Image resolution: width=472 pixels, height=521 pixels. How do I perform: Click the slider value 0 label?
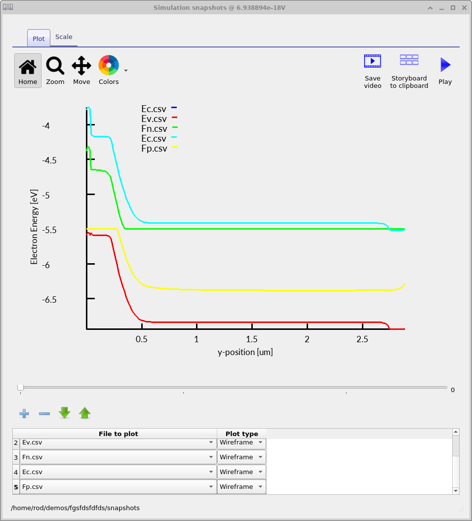coord(453,390)
